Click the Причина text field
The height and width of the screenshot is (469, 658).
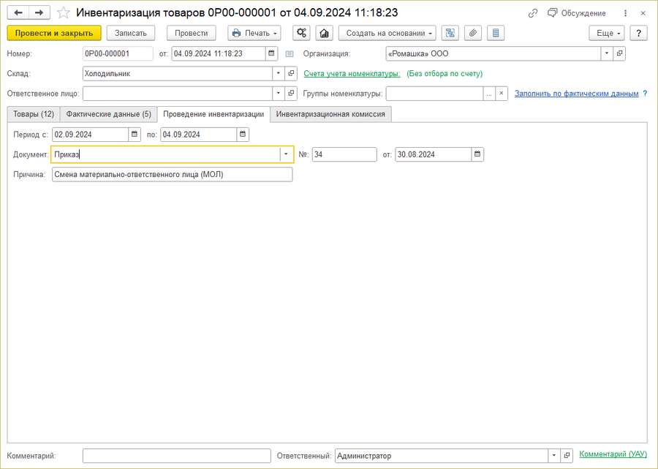(172, 175)
